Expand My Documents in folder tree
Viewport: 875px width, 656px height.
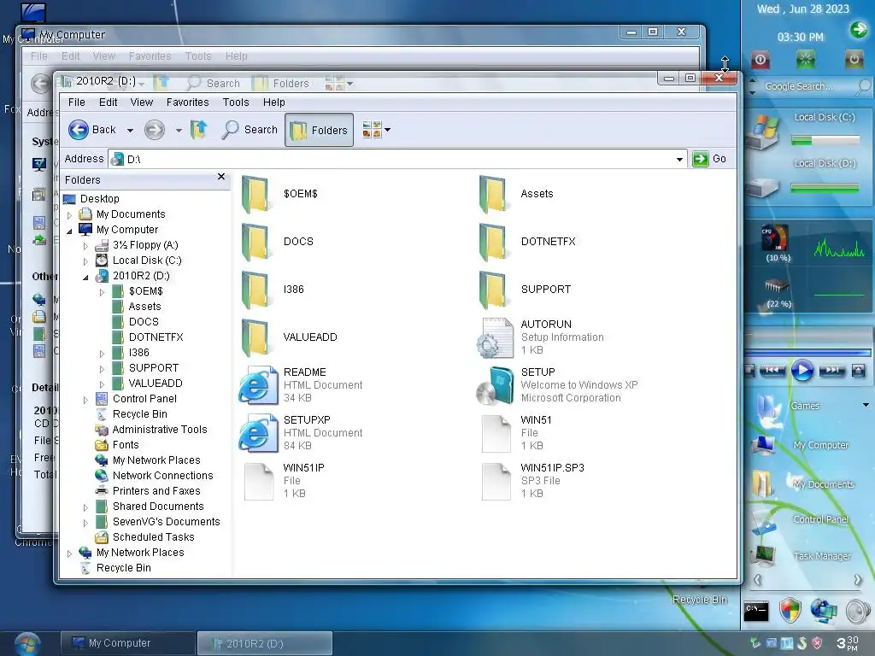pos(69,214)
